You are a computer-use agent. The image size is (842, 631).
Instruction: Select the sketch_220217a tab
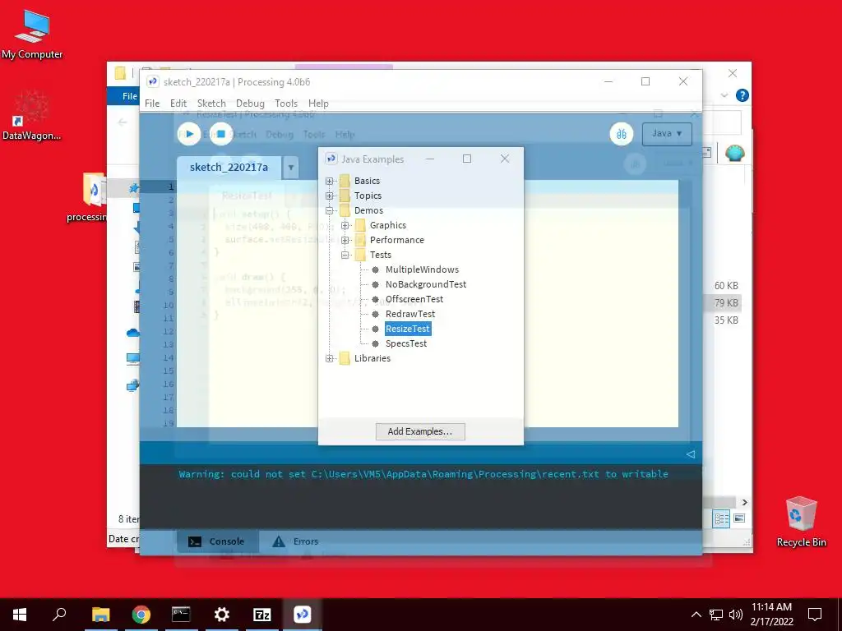tap(229, 168)
